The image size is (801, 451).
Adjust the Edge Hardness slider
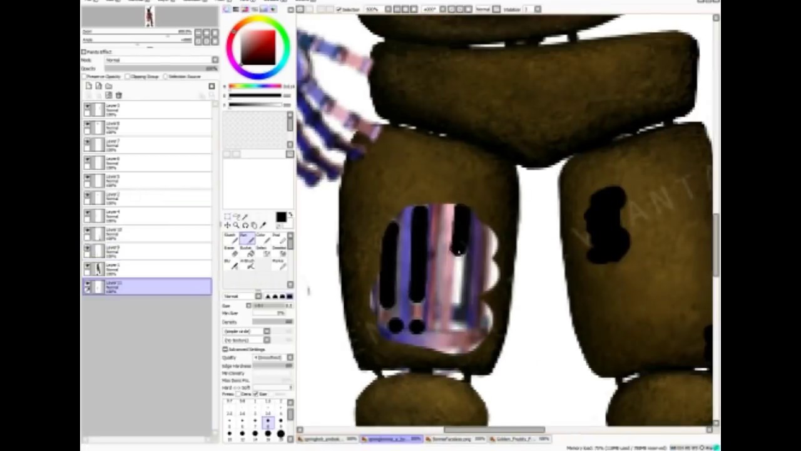[273, 366]
